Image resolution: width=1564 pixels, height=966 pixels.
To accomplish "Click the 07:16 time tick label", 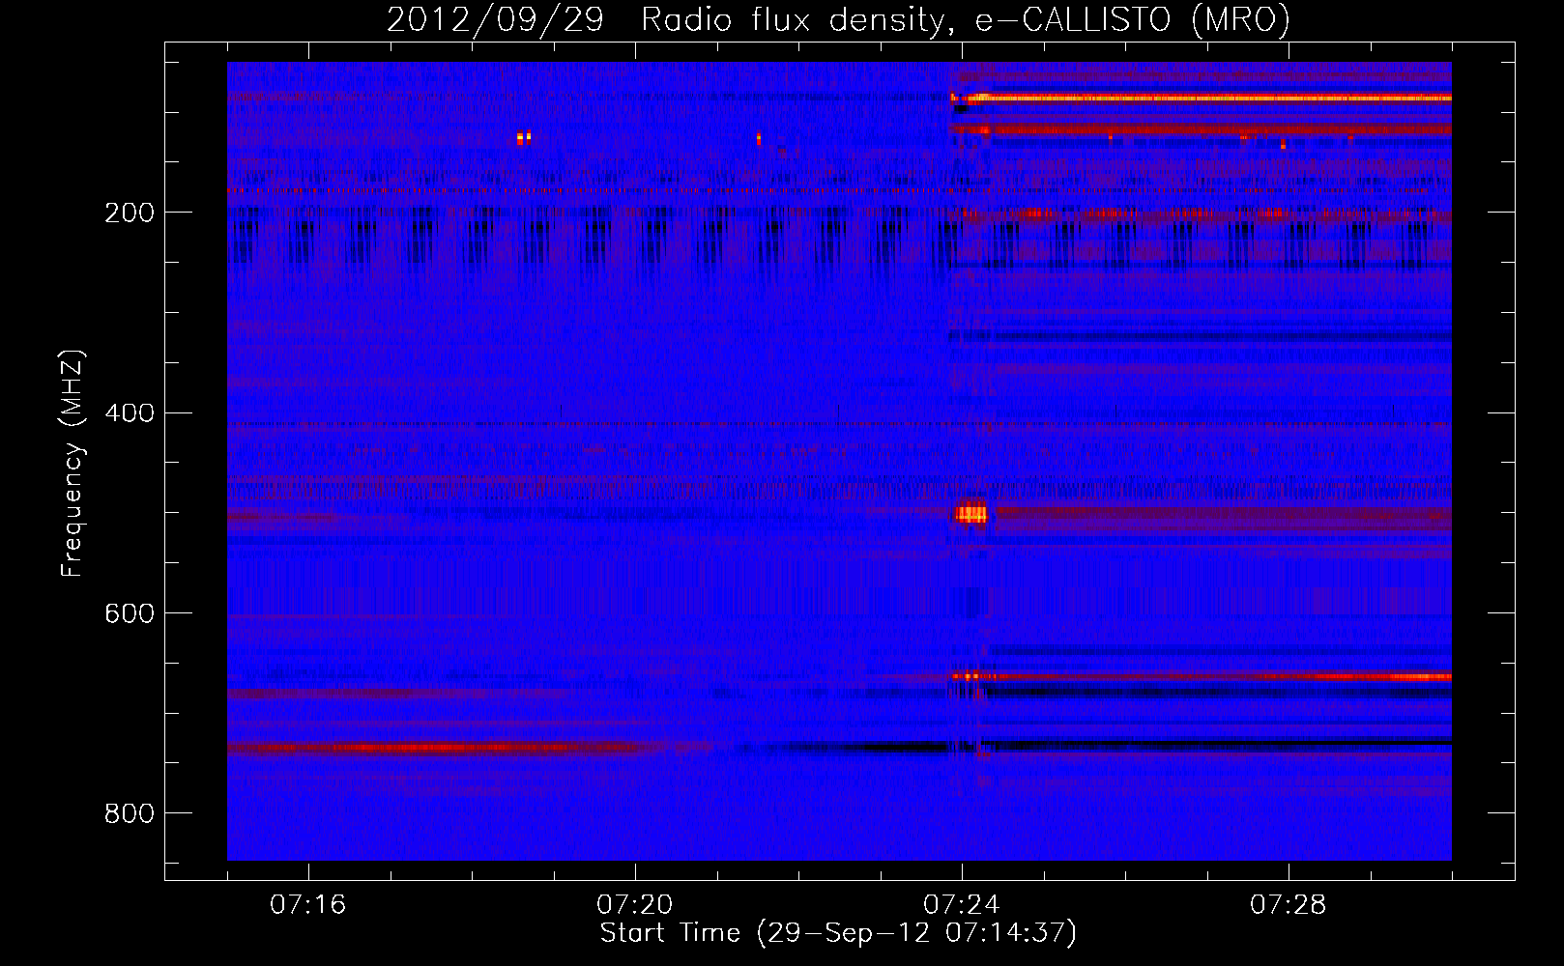I will click(308, 905).
